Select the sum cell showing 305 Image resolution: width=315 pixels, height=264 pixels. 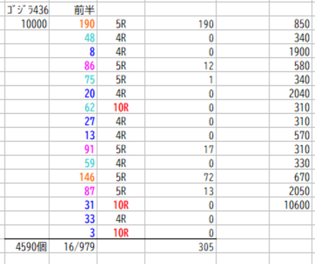click(x=181, y=246)
